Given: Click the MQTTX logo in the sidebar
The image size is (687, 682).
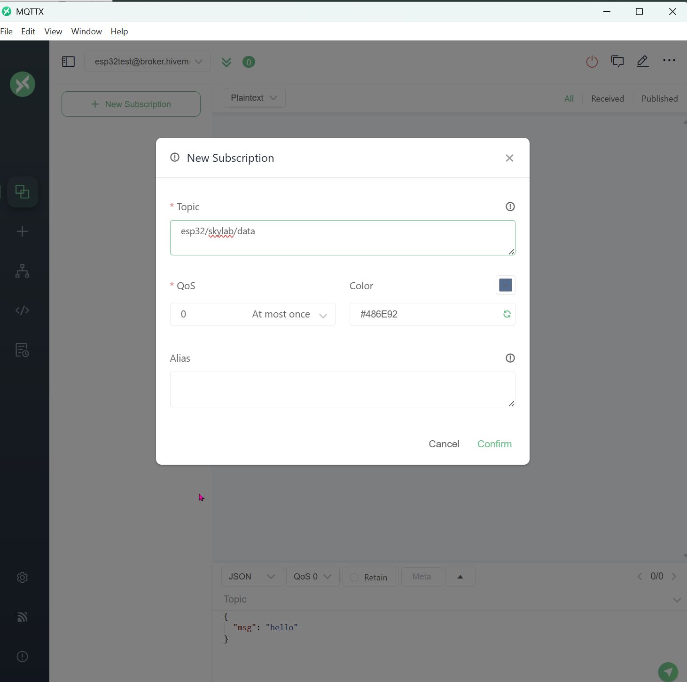Looking at the screenshot, I should (23, 84).
